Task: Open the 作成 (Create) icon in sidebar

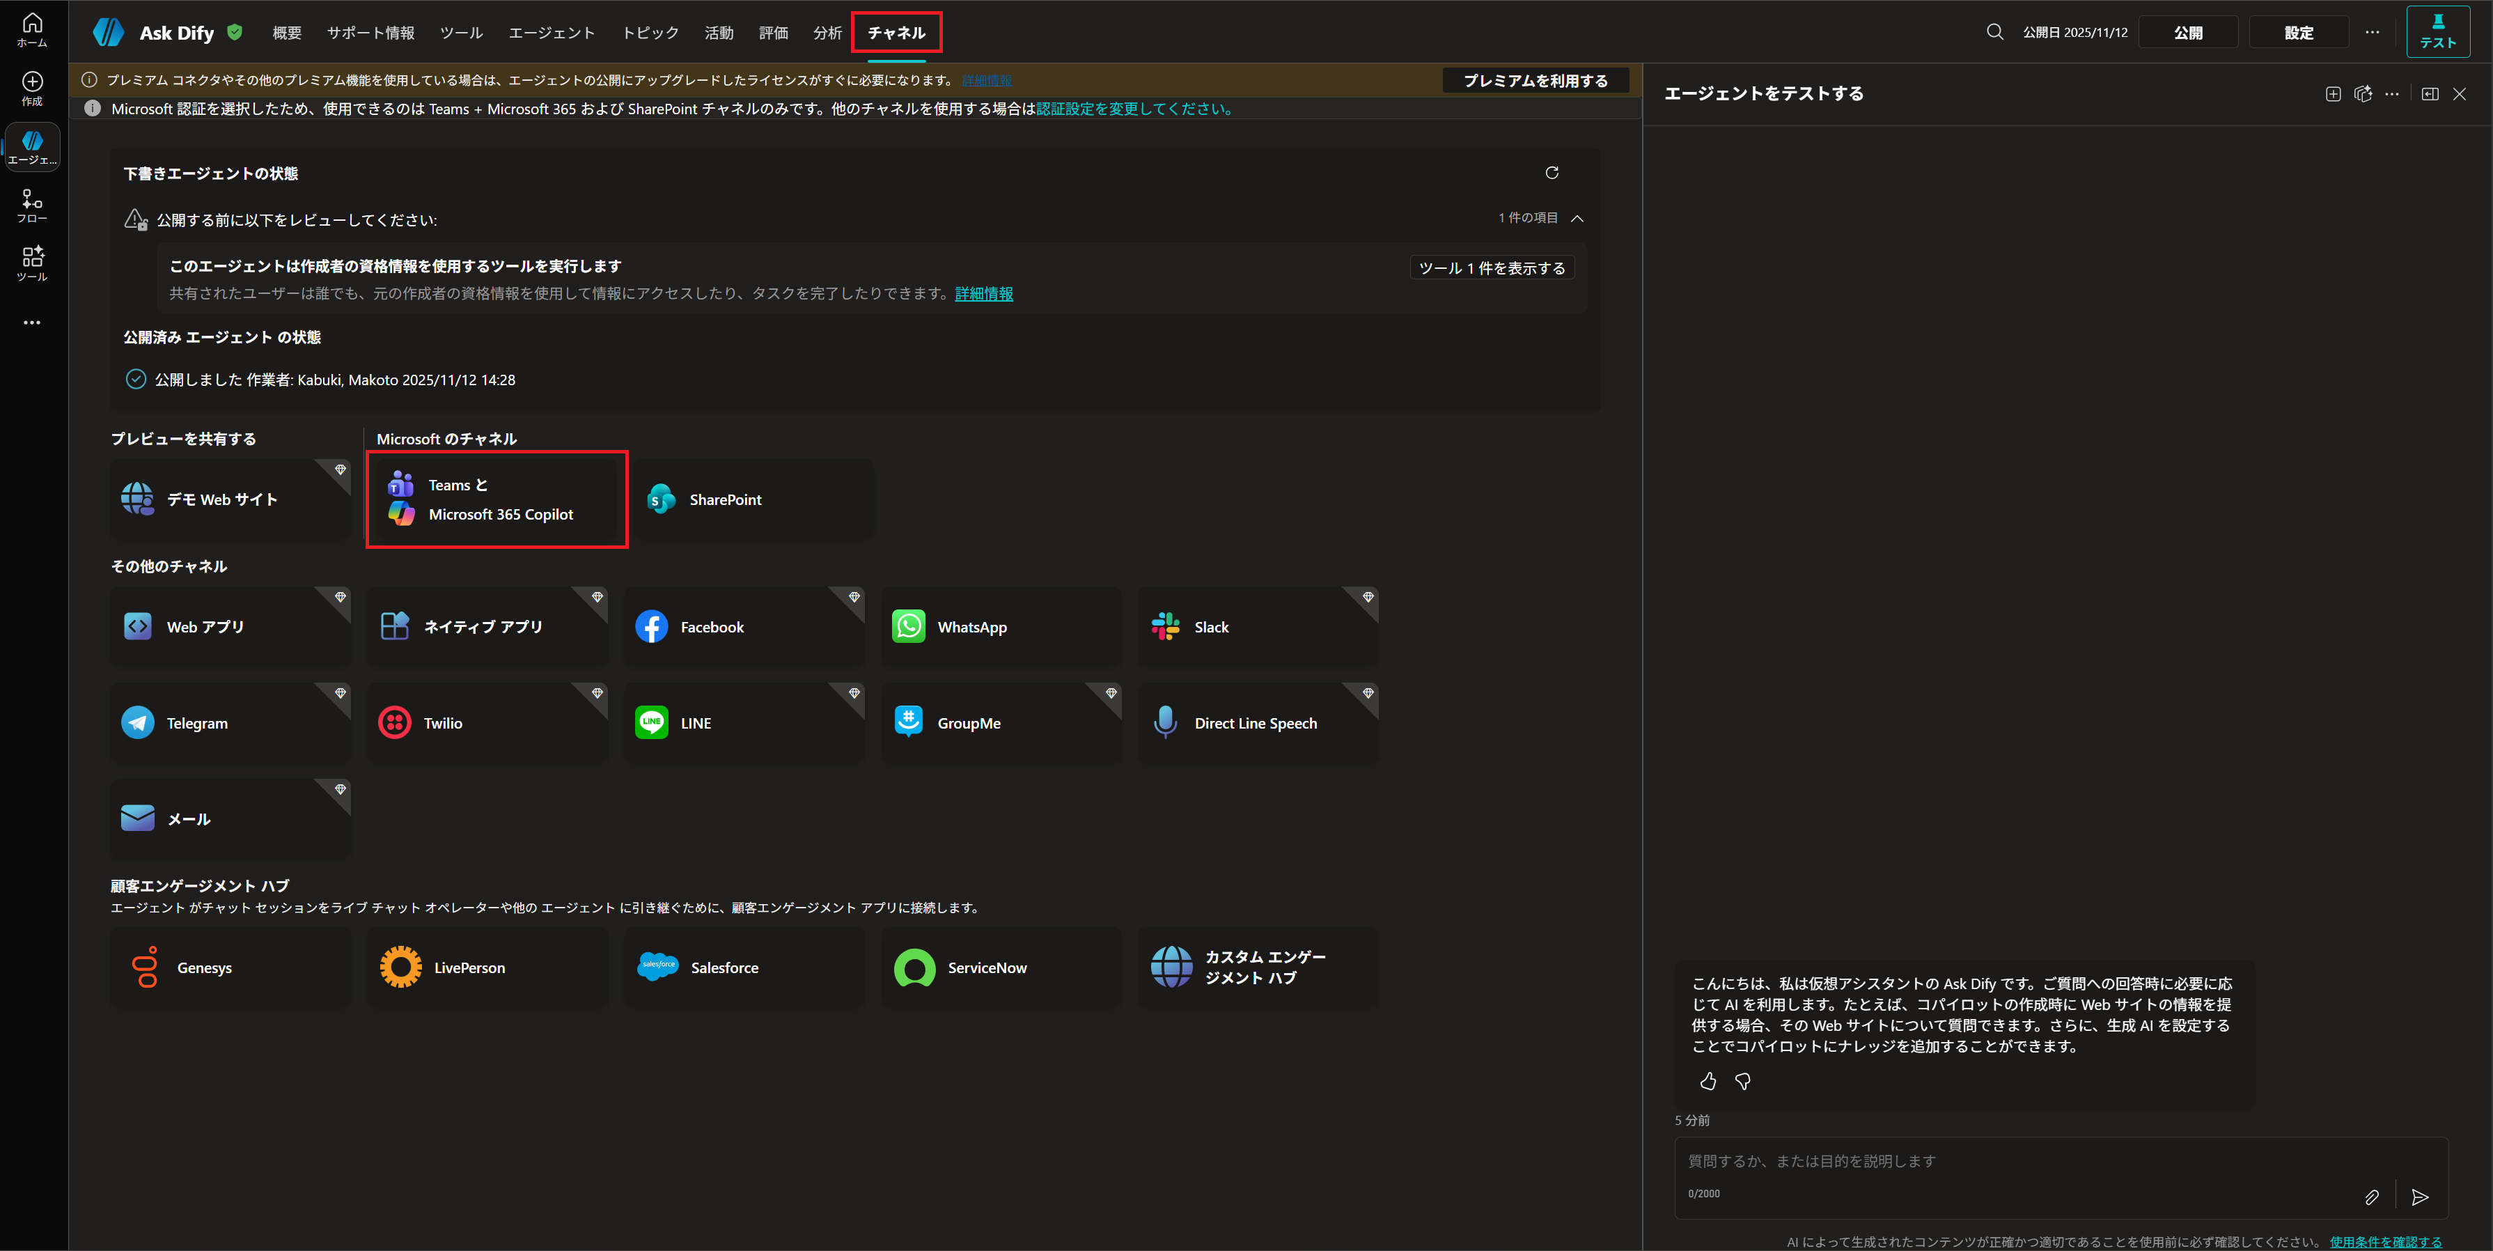Action: click(32, 87)
